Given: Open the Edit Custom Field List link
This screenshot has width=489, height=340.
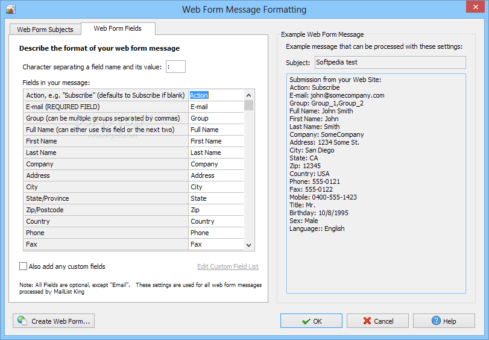Looking at the screenshot, I should click(228, 266).
